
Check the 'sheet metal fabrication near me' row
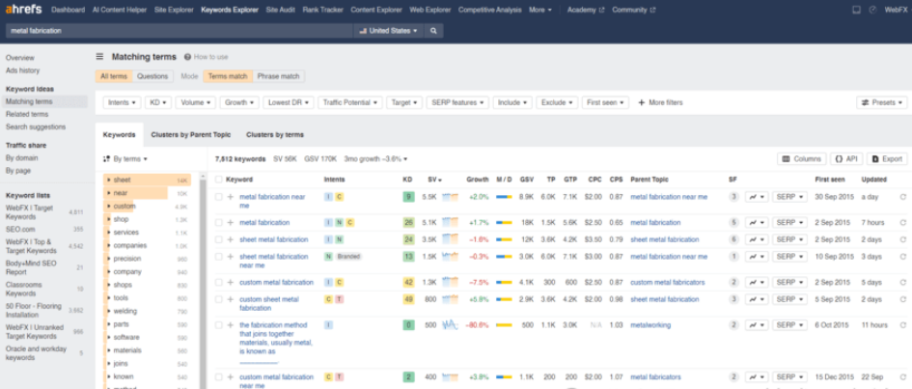(x=219, y=257)
